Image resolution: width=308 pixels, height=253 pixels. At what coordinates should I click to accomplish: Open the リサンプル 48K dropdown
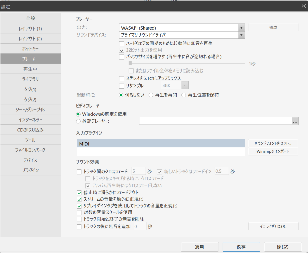click(x=185, y=85)
